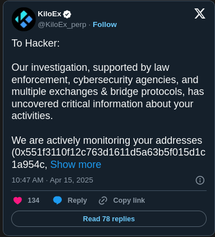The width and height of the screenshot is (215, 237).
Task: Click the blue reply bubble icon
Action: pos(57,200)
